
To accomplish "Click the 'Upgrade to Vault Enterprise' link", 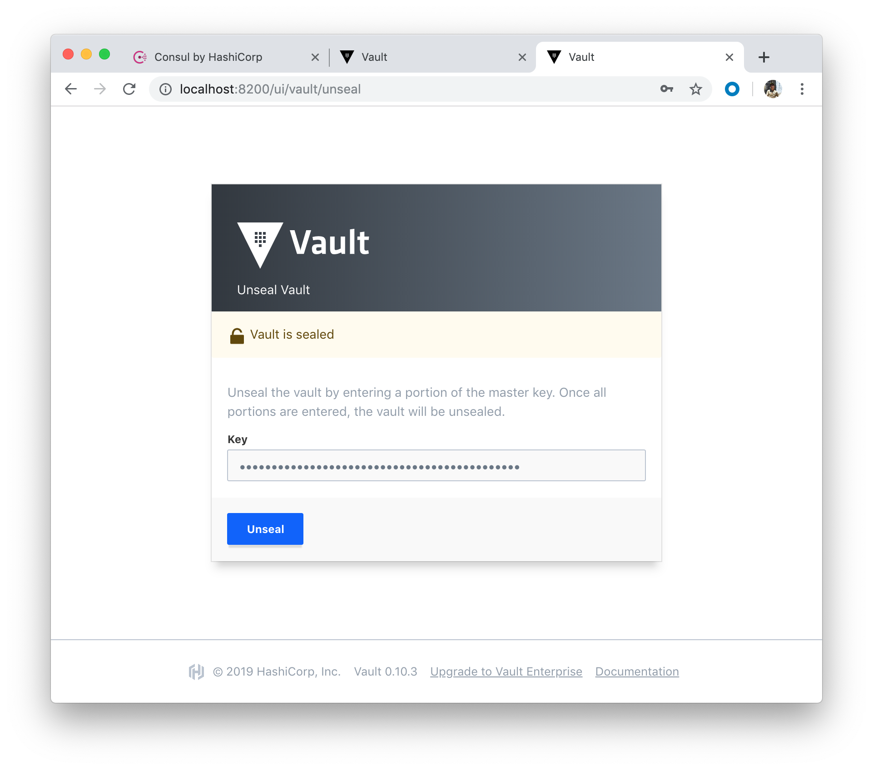I will (x=506, y=671).
